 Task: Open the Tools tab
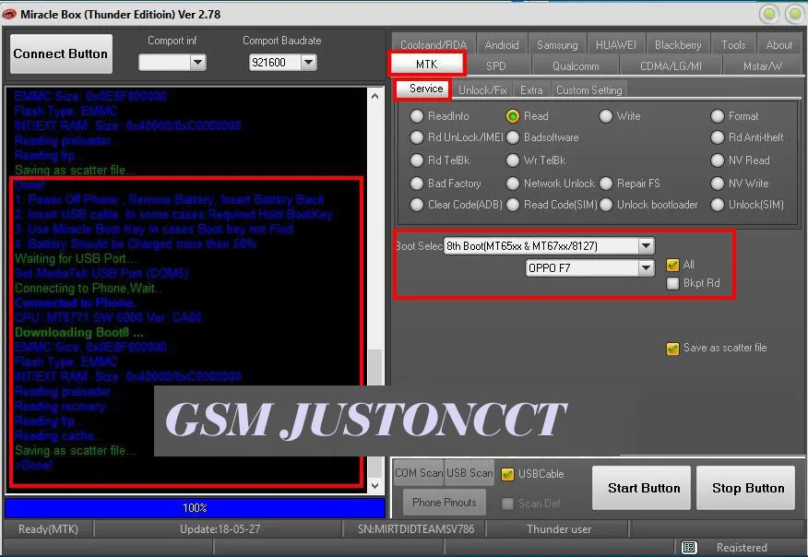pos(733,45)
